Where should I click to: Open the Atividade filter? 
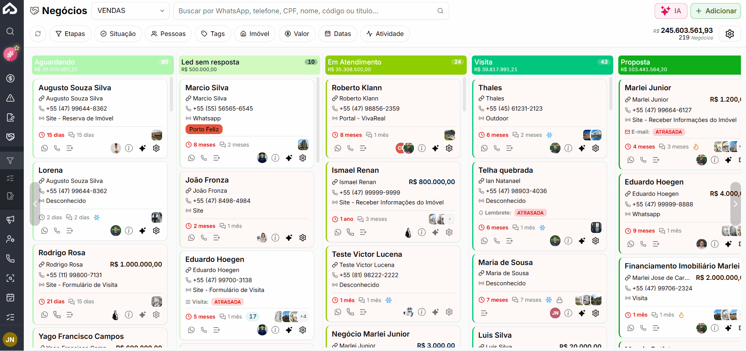coord(385,34)
